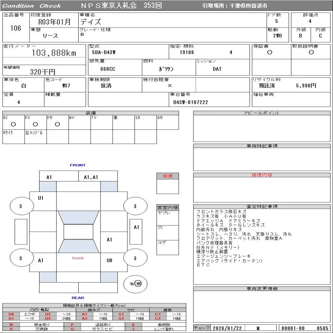Toggle the AC equipment circle mark
The width and height of the screenshot is (333, 333).
[x=13, y=124]
